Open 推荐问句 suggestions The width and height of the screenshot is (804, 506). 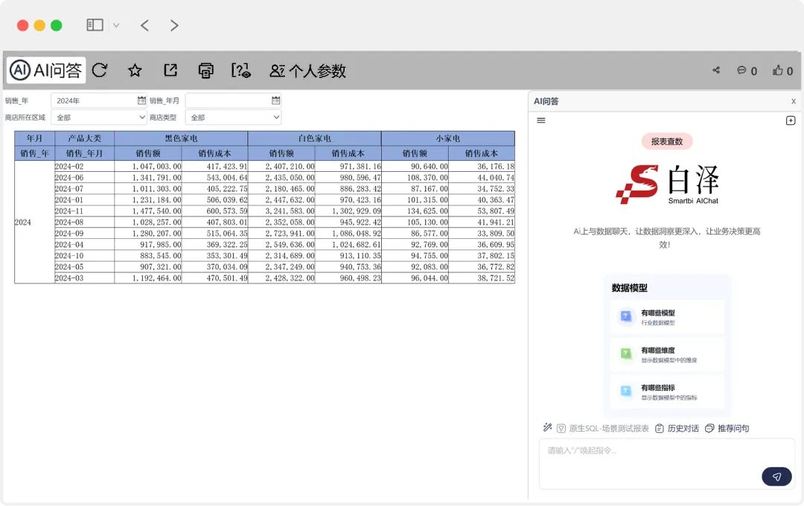727,429
